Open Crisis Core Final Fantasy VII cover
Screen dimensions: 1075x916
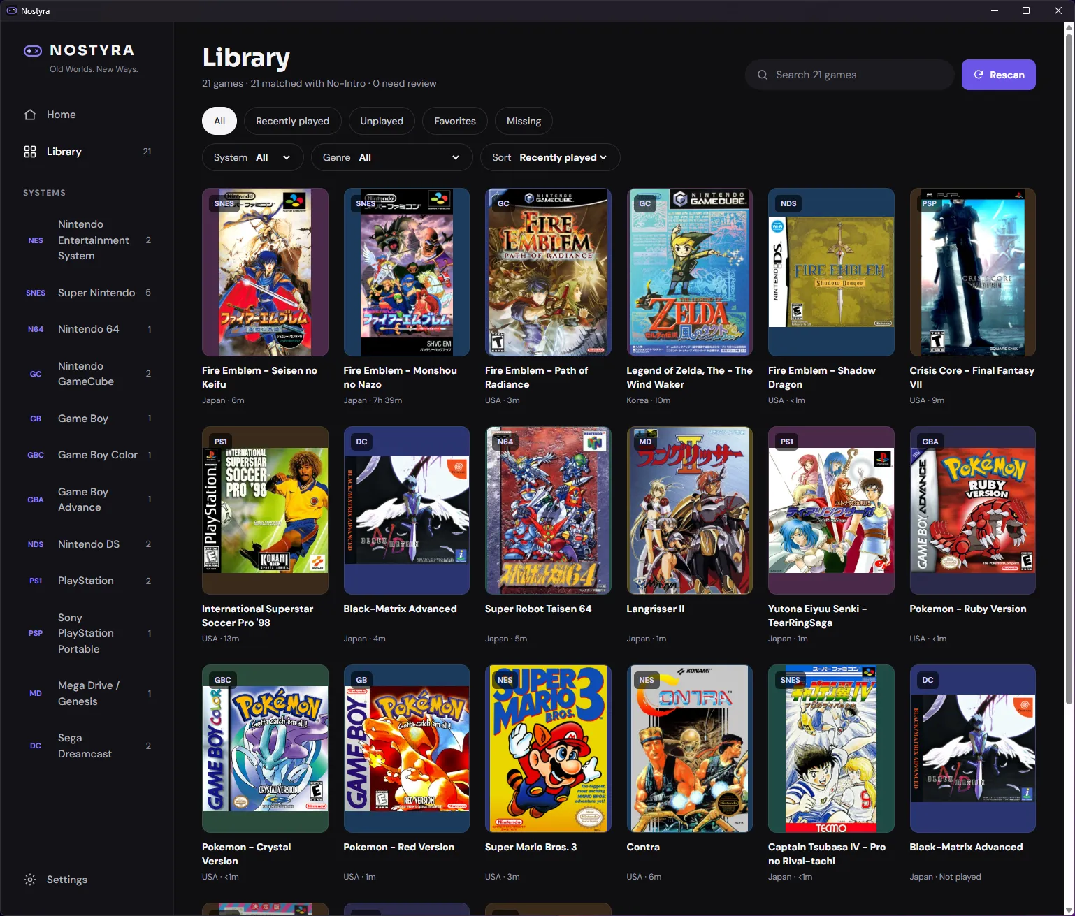click(x=972, y=272)
